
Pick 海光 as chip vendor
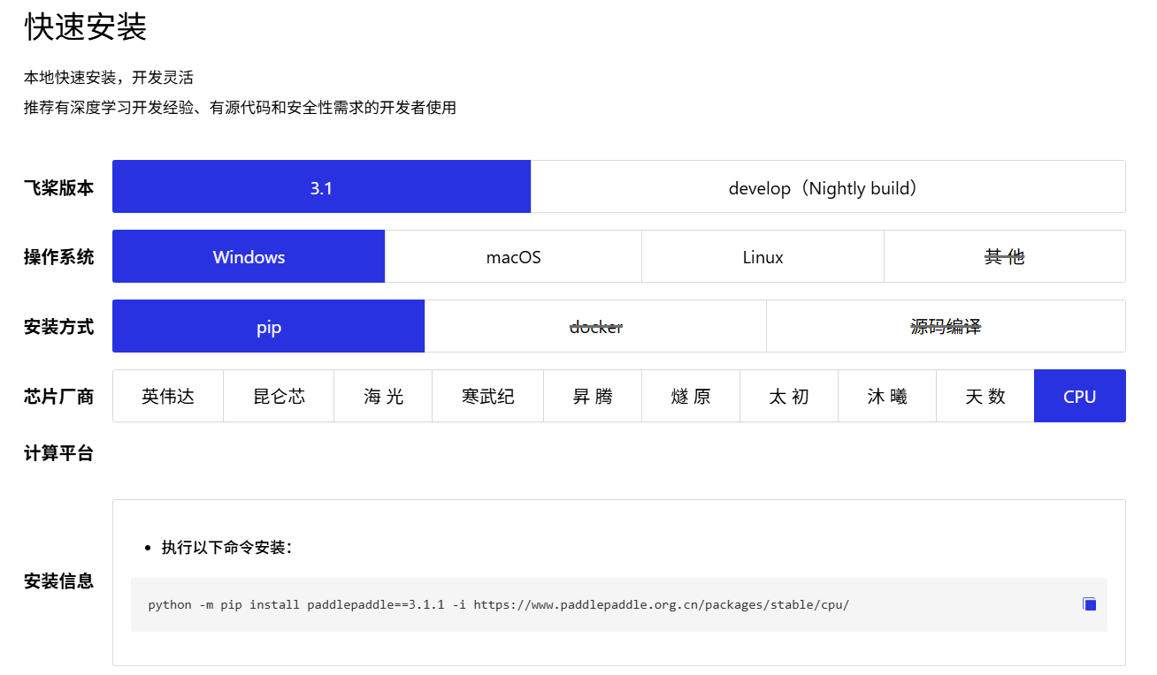[383, 396]
